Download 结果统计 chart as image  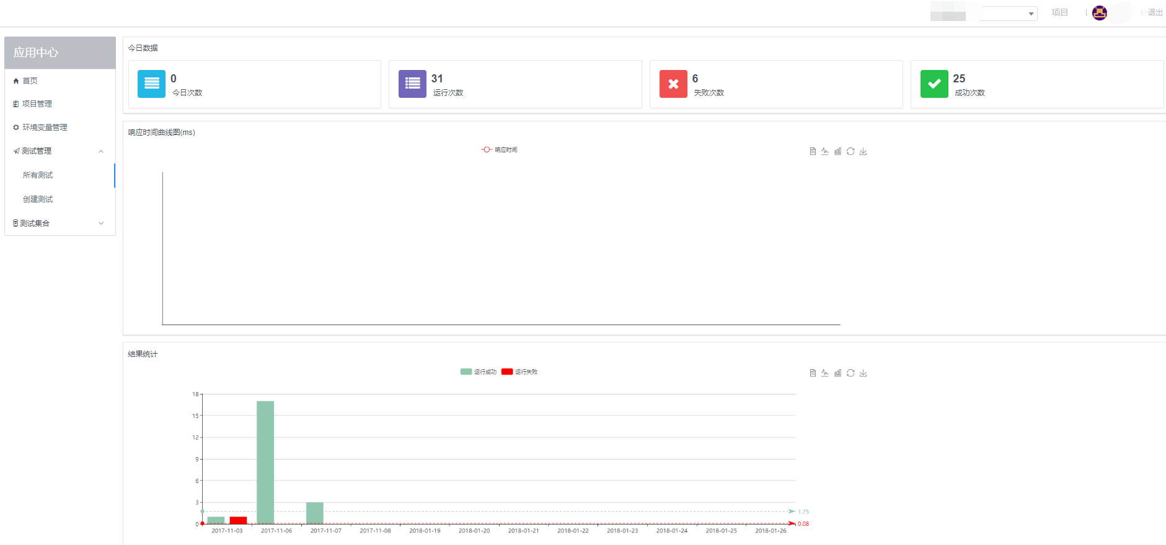pos(863,373)
